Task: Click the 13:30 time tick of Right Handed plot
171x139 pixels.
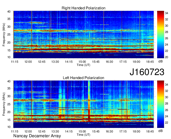Action: 55,62
